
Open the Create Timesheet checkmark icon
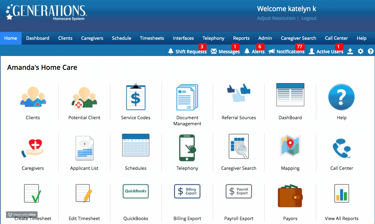[33, 194]
